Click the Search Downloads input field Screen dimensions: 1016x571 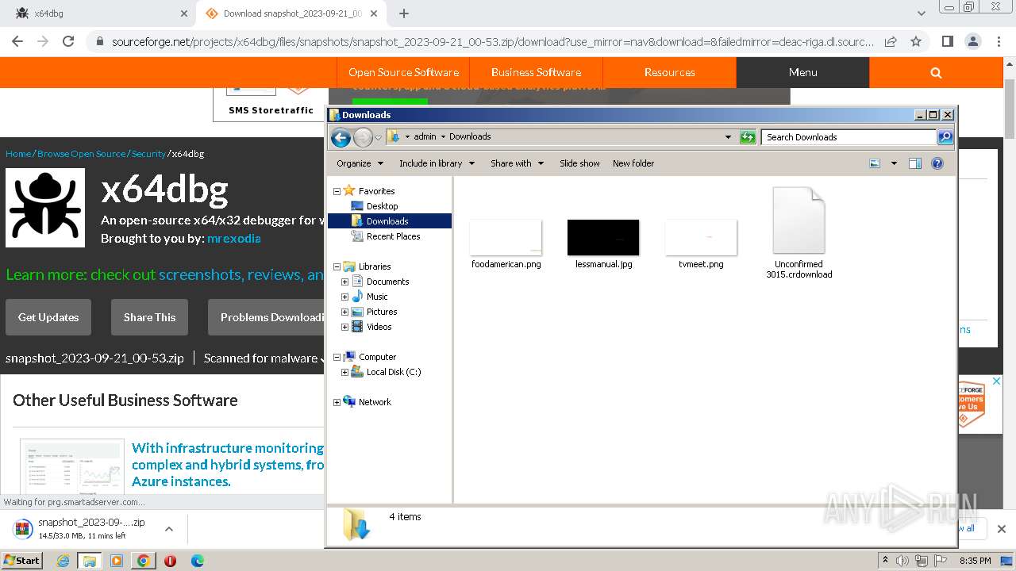tap(849, 137)
